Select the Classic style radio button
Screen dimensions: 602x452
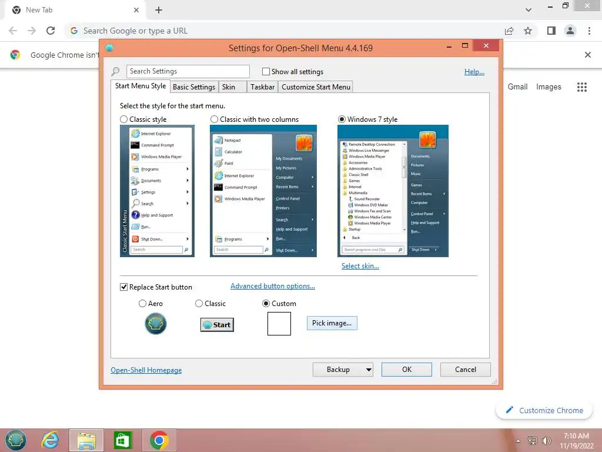click(x=123, y=119)
